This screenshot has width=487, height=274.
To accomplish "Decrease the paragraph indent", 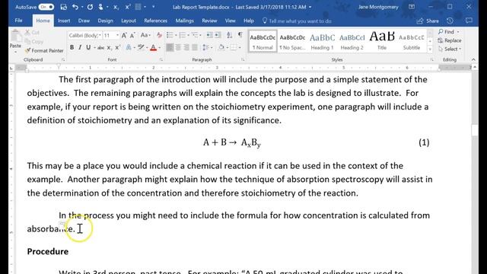I will [x=210, y=35].
